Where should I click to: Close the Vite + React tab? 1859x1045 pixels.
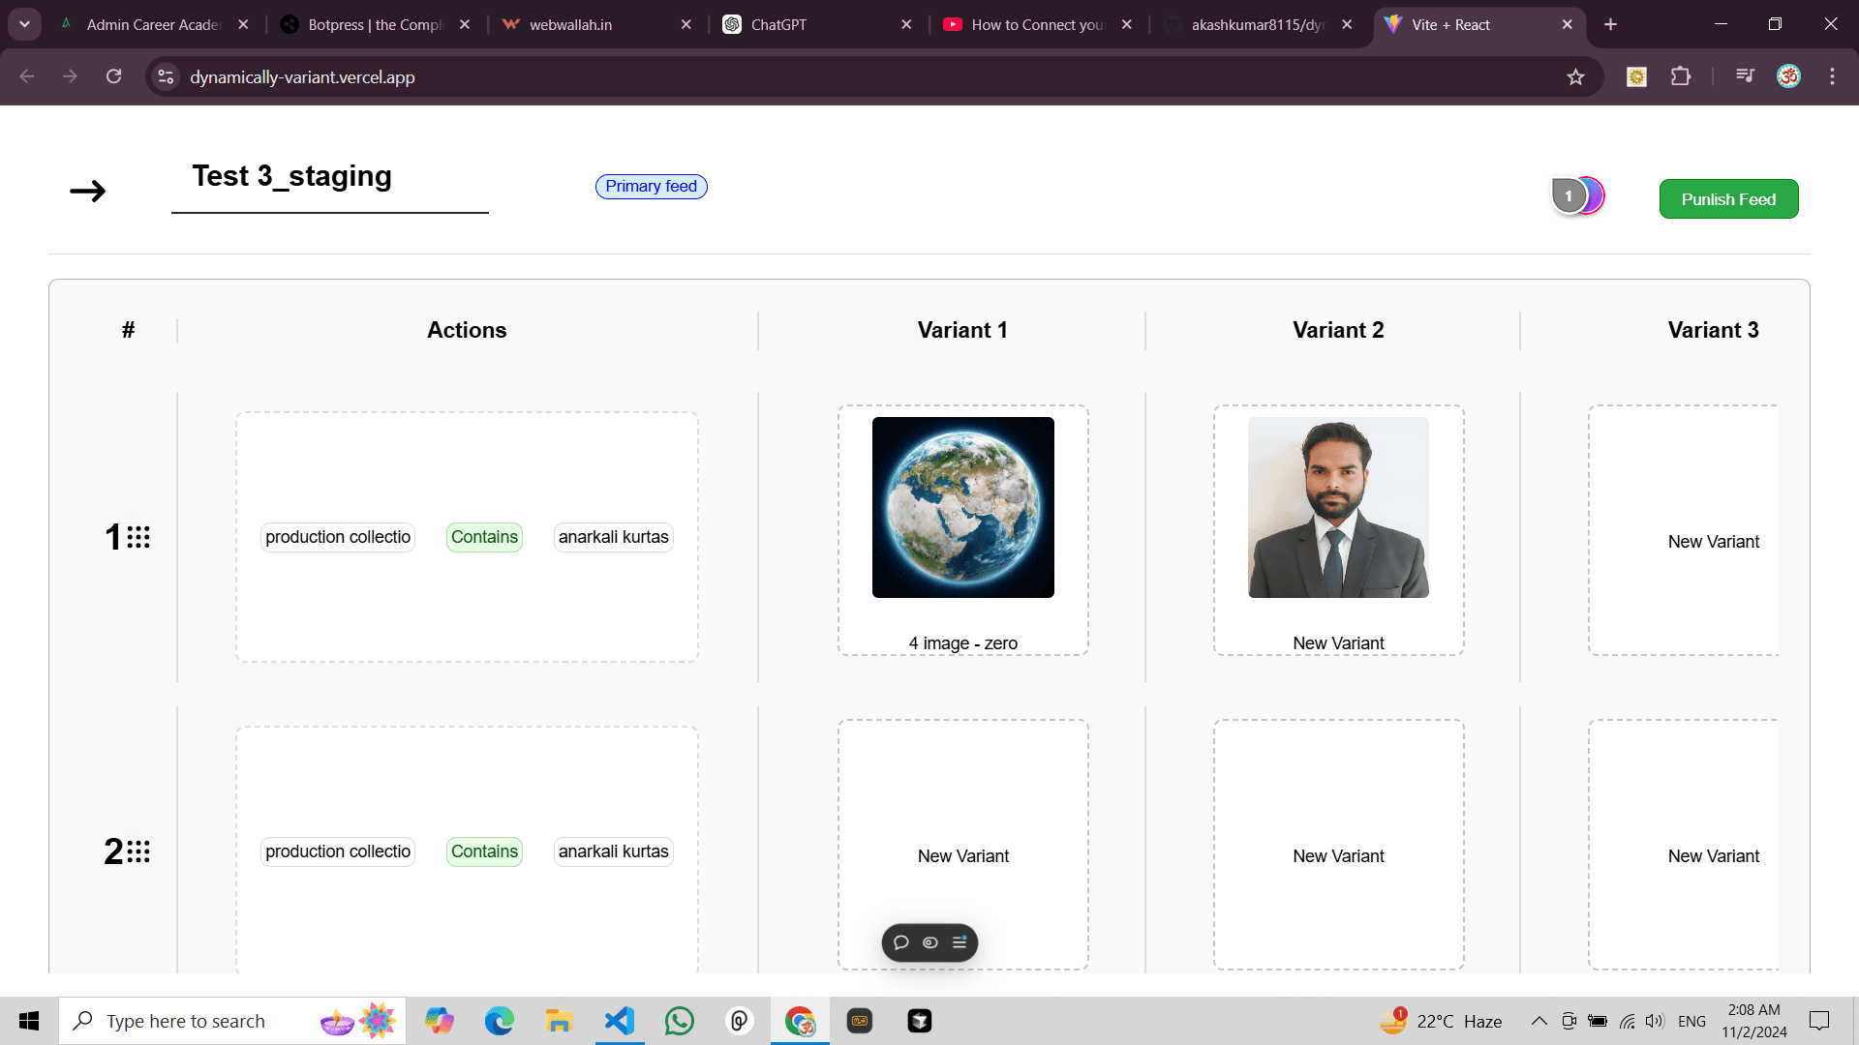(x=1568, y=24)
